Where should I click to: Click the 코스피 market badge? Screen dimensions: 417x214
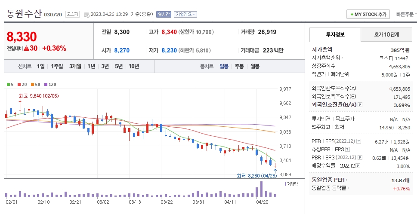pos(72,14)
